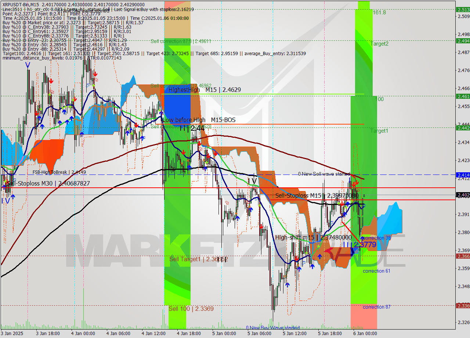470x338 pixels.
Task: Click the red 2.336 price tag
Action: coord(463,306)
